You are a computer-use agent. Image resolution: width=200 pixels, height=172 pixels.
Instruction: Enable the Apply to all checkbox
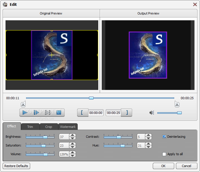click(x=164, y=154)
